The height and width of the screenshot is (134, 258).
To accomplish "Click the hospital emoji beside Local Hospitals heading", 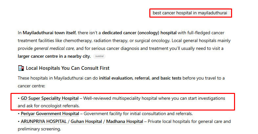I will coord(21,68).
